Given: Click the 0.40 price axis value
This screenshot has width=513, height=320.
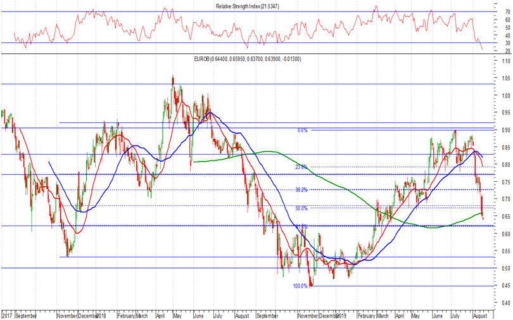Looking at the screenshot, I should tap(505, 303).
